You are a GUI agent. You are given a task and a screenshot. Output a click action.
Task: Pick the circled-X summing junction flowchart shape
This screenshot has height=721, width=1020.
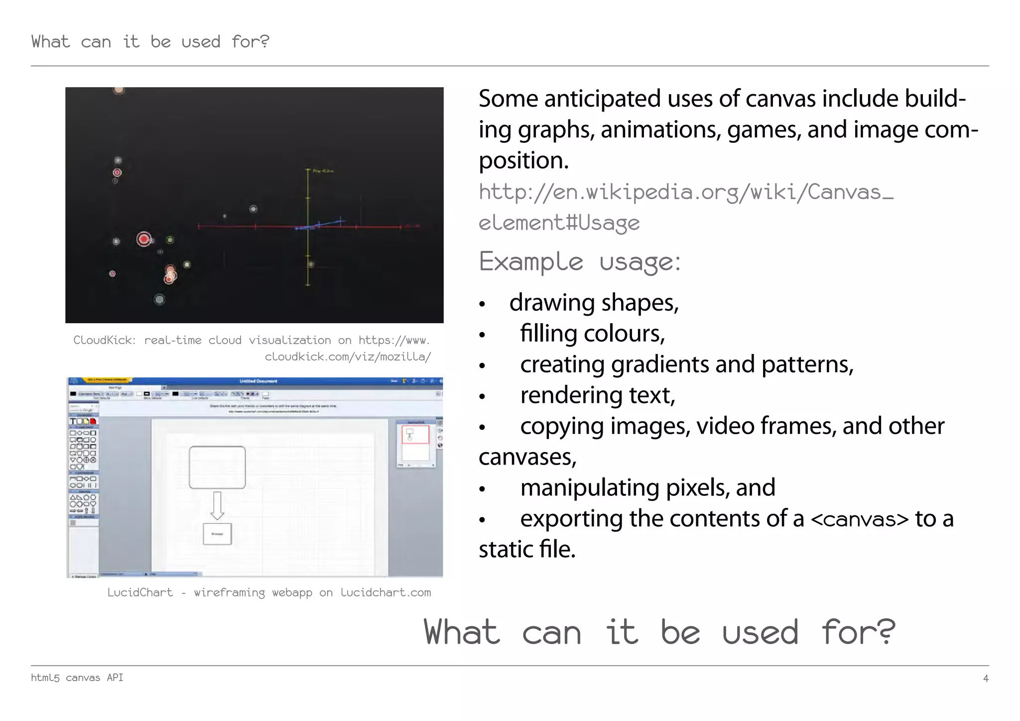[93, 460]
